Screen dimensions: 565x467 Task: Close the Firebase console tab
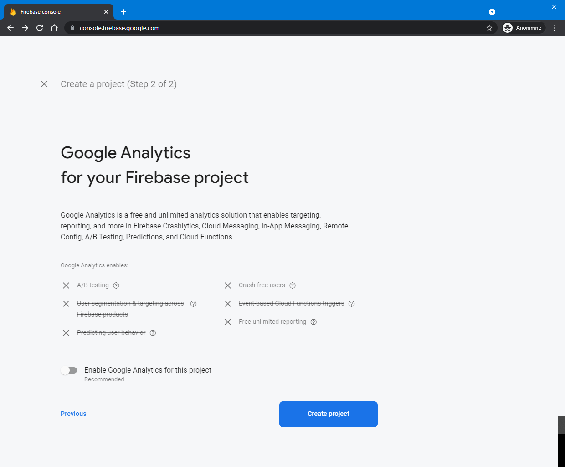point(106,12)
